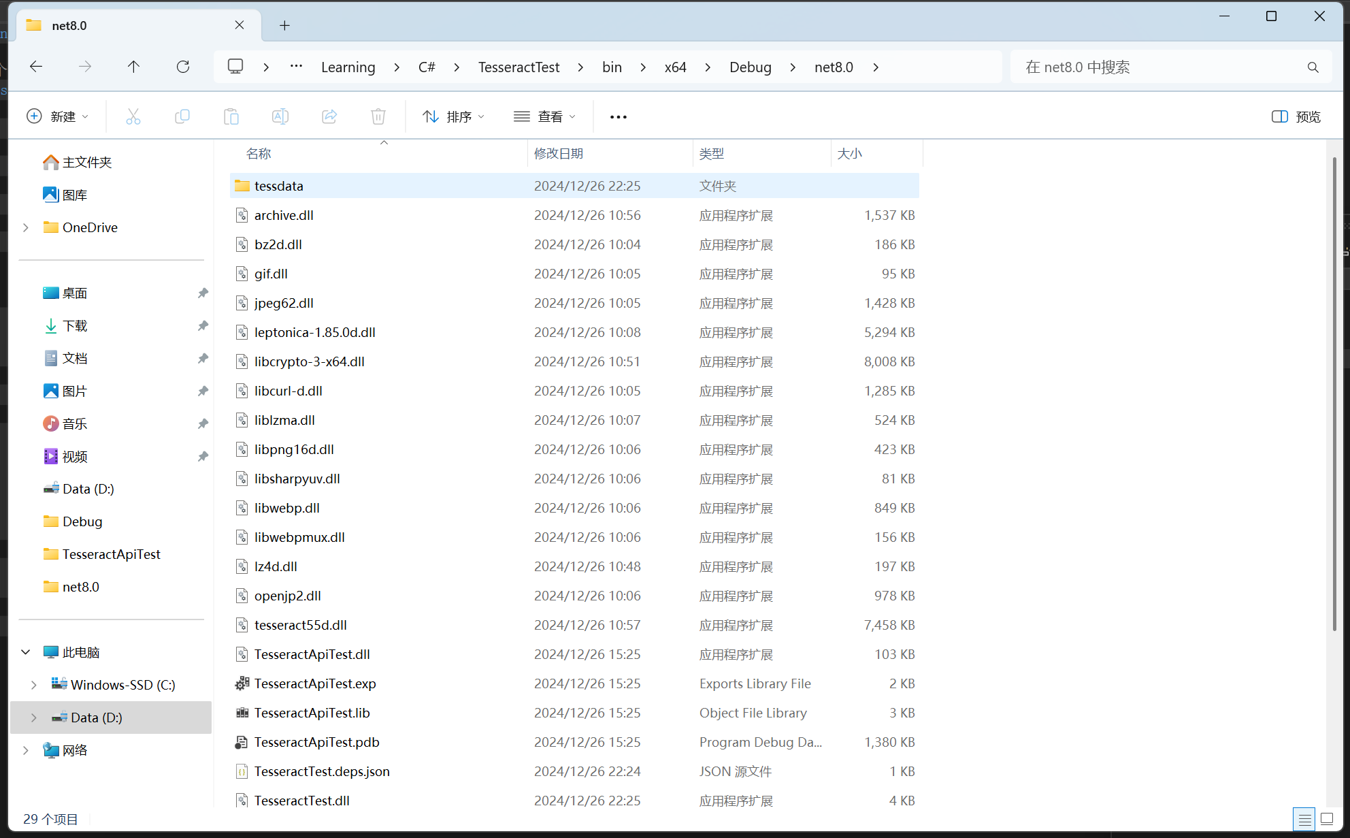The width and height of the screenshot is (1350, 838).
Task: Click the Copy toolbar icon
Action: (x=182, y=116)
